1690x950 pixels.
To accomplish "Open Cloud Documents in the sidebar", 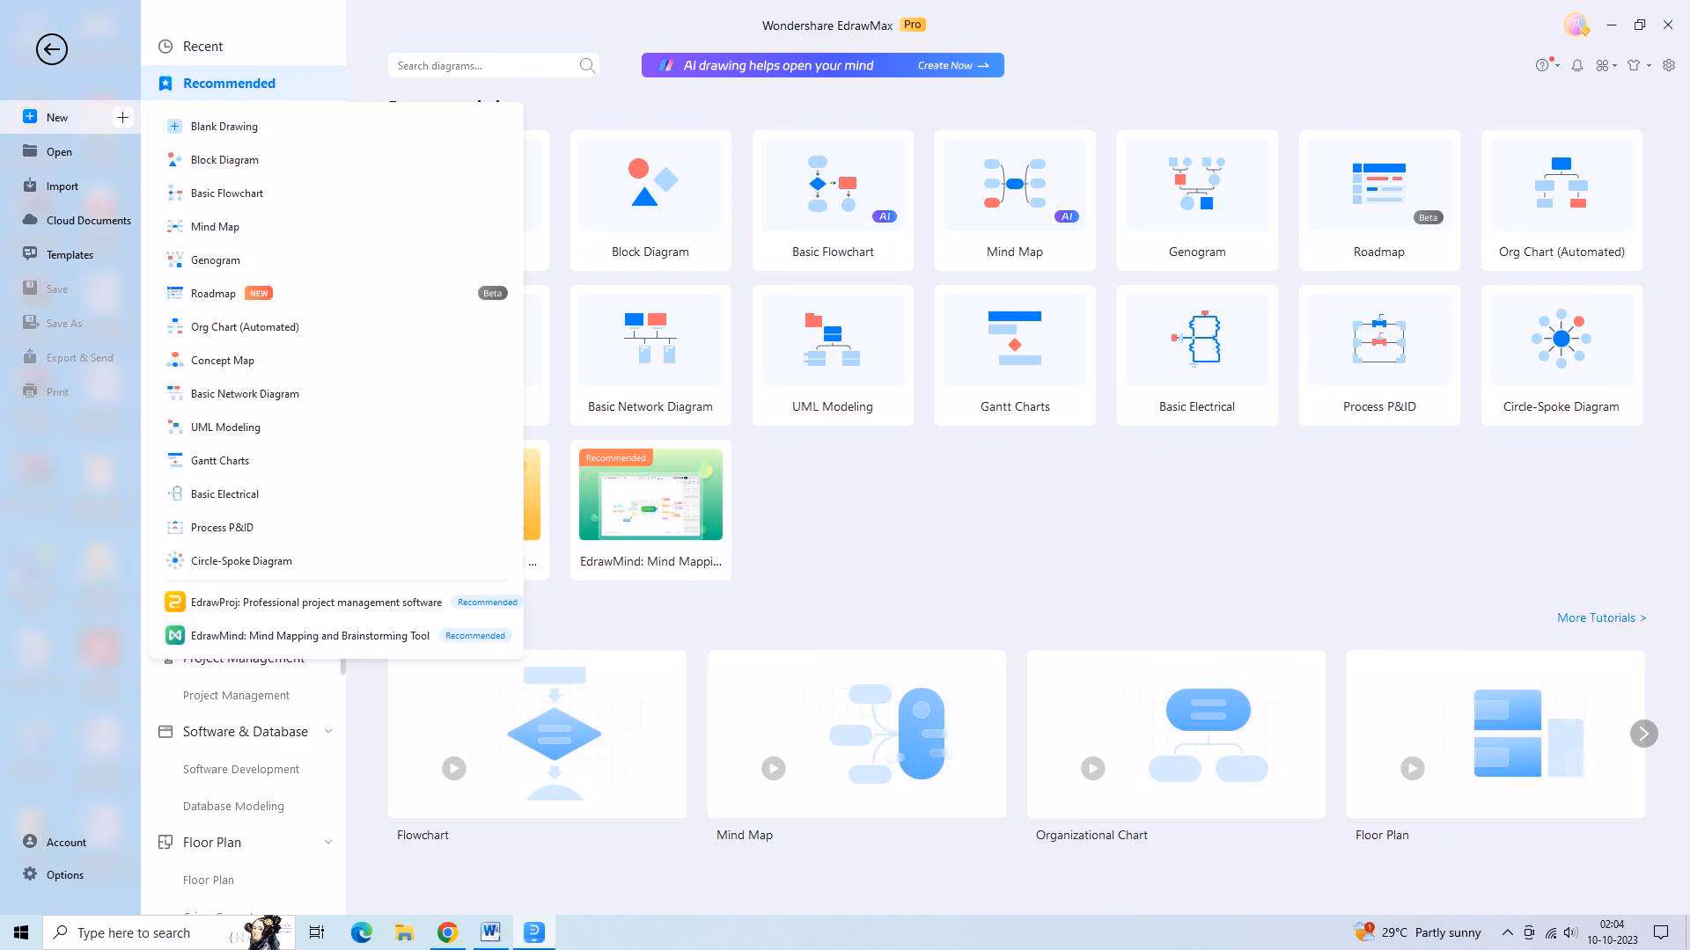I will coord(88,221).
